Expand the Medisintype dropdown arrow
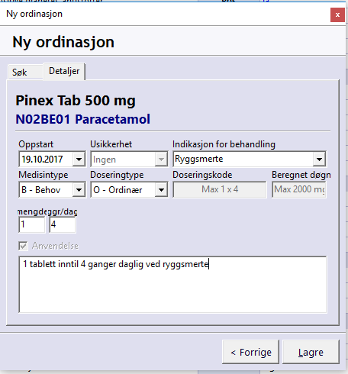 click(79, 190)
